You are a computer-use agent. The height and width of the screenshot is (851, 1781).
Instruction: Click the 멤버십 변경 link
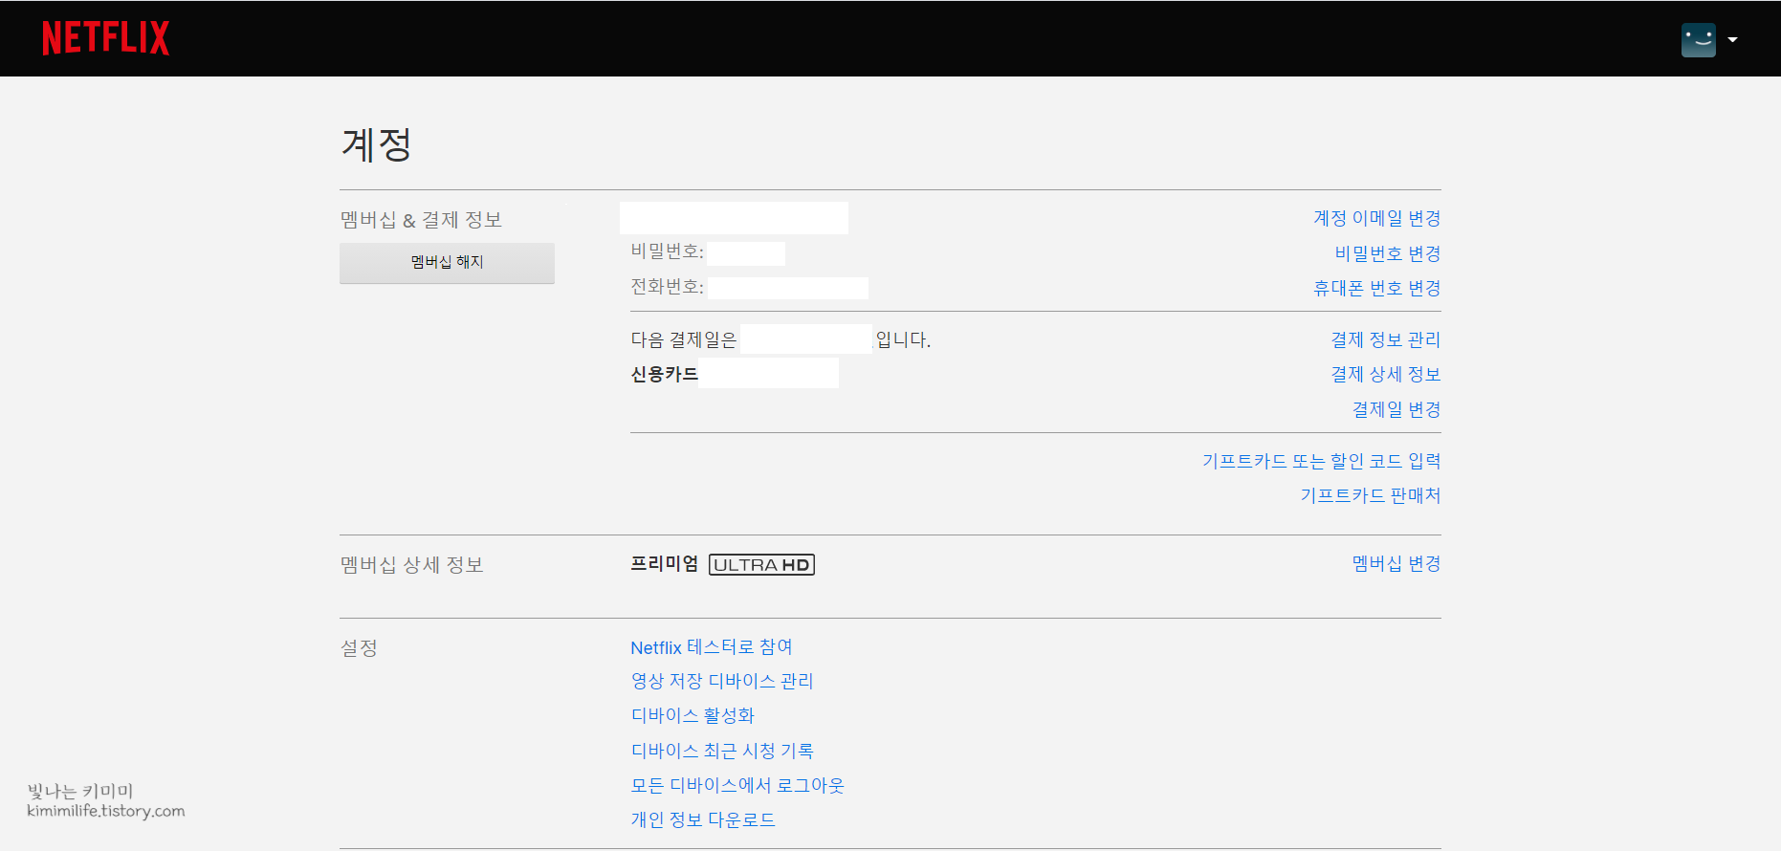pyautogui.click(x=1396, y=563)
